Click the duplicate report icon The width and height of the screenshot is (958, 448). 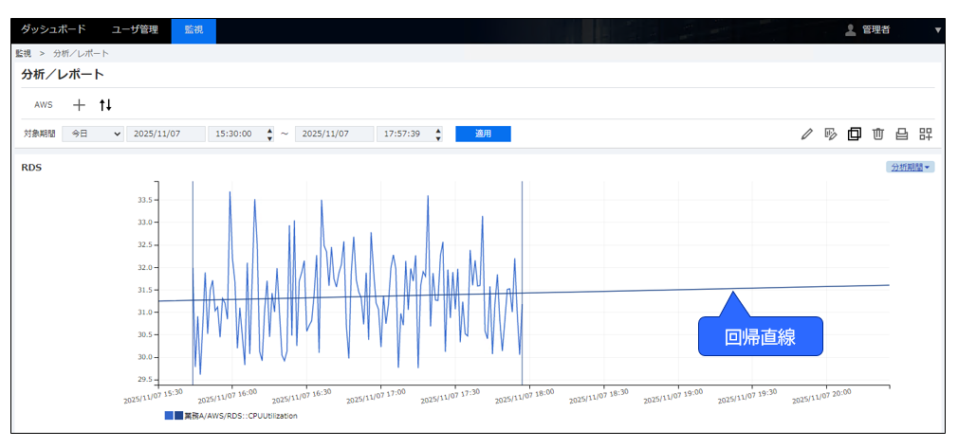pos(854,134)
